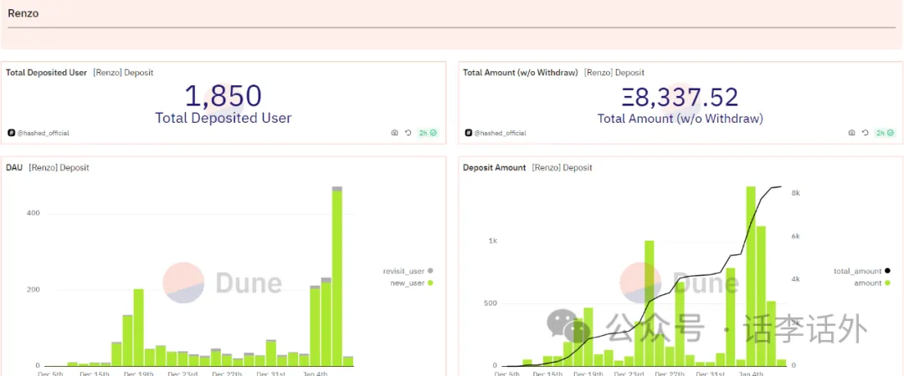Click [Renzo] Deposit label beside Total Amount title
This screenshot has height=376, width=904.
[614, 73]
